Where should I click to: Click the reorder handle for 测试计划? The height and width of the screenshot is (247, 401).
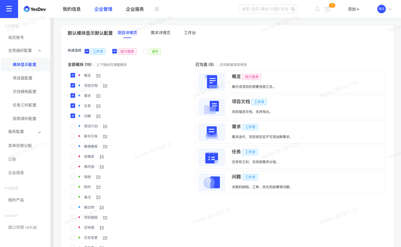105,126
